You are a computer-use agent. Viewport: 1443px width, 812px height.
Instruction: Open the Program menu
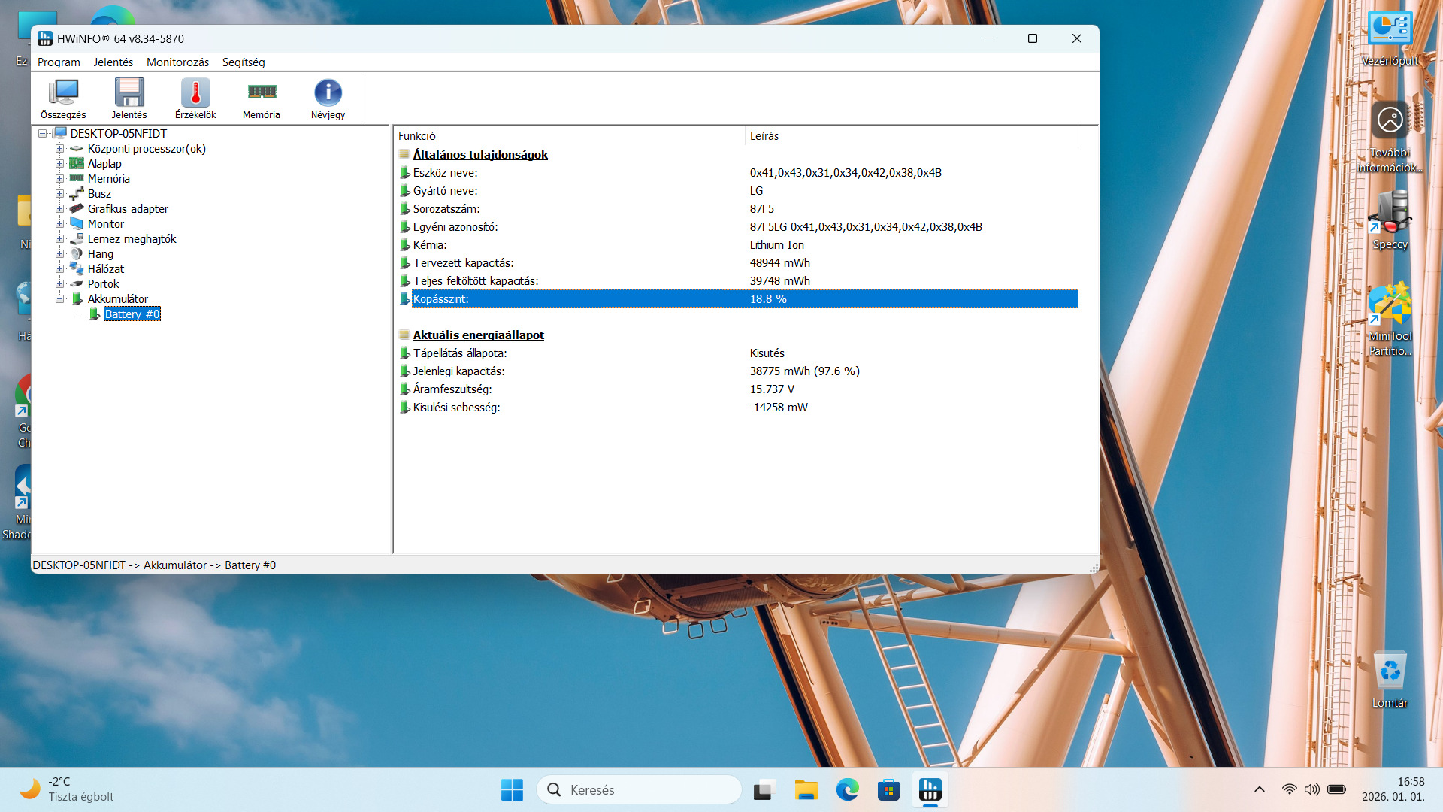click(59, 62)
